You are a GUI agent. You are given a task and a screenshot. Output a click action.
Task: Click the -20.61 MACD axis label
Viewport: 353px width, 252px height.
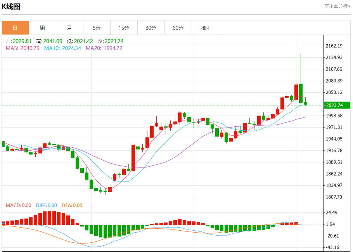tap(332, 236)
